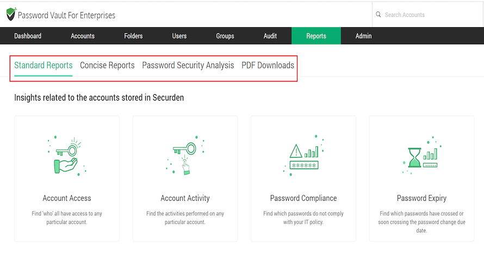Select the Audit menu item
This screenshot has height=272, width=484.
point(270,36)
